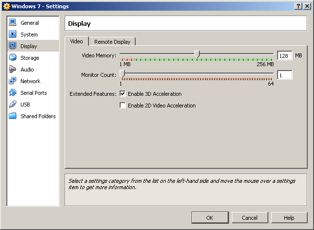The image size is (314, 230).
Task: Click the title bar question mark button
Action: point(298,6)
